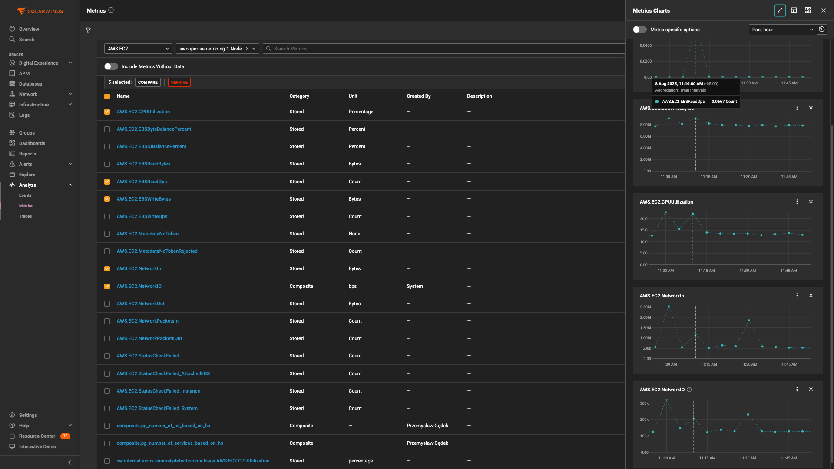Go to Dashboards in sidebar
Image resolution: width=834 pixels, height=469 pixels.
pyautogui.click(x=32, y=143)
